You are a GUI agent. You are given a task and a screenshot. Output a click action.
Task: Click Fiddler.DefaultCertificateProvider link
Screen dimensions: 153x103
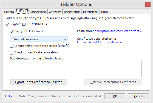(x=100, y=42)
